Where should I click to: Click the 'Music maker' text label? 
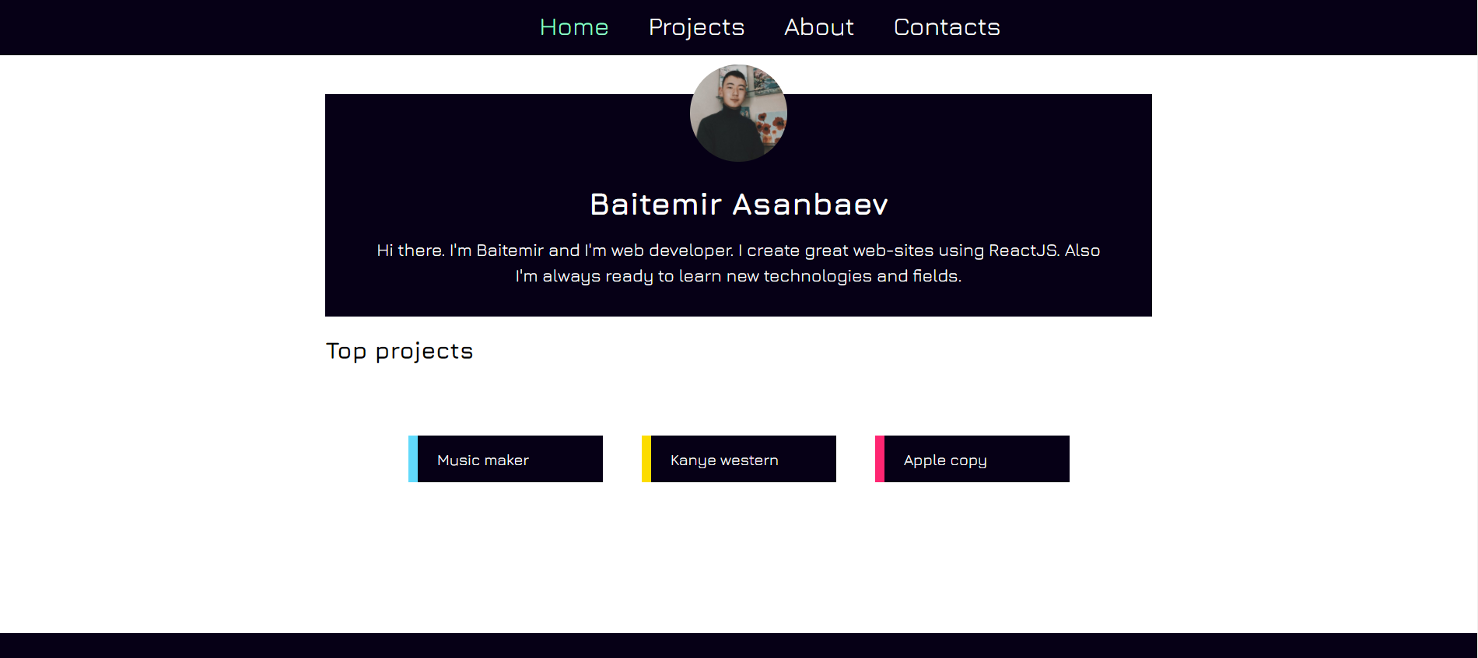pyautogui.click(x=483, y=460)
